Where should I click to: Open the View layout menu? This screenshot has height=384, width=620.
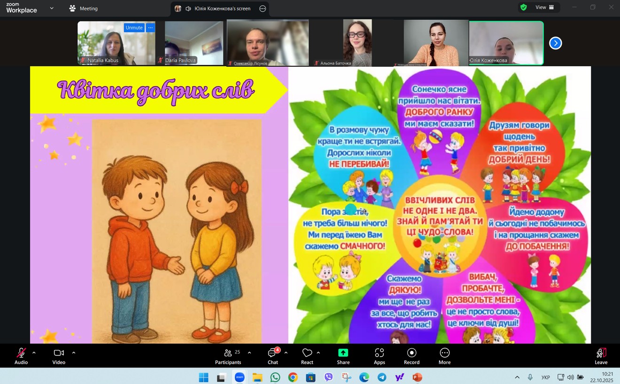pyautogui.click(x=544, y=8)
